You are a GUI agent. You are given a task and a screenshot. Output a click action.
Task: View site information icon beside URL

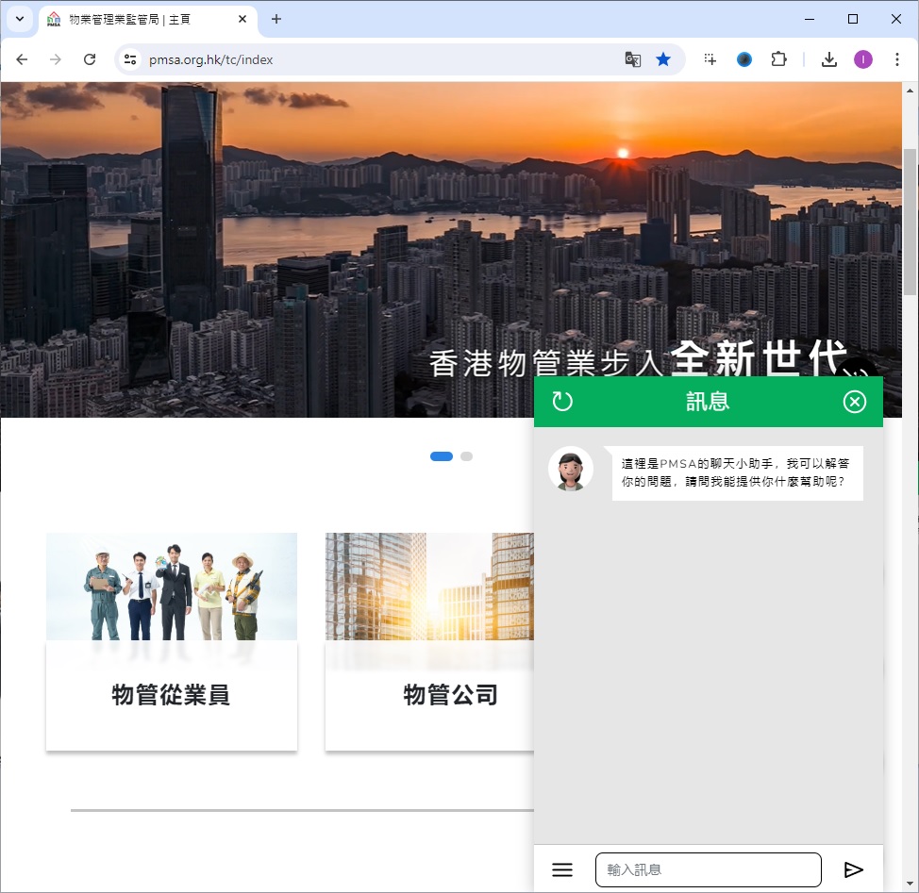pyautogui.click(x=131, y=59)
